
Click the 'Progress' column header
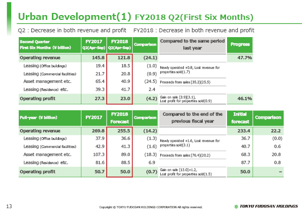click(240, 45)
